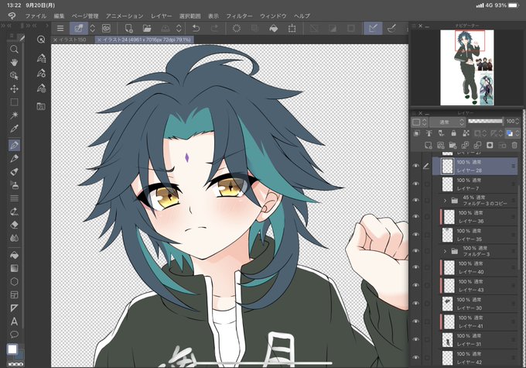
Task: Select the Pen tool in toolbar
Action: point(14,146)
